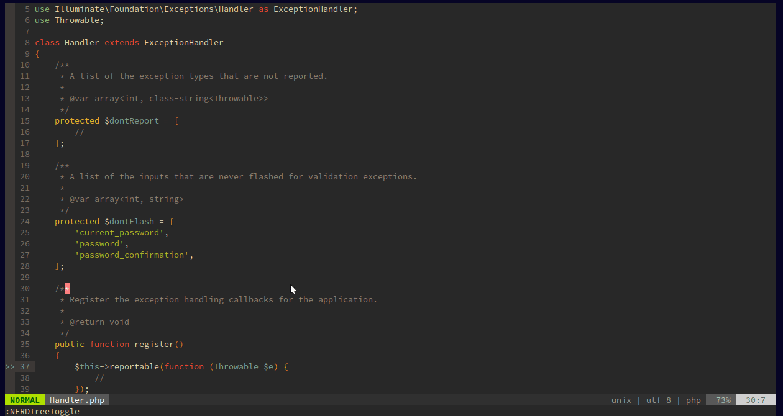Image resolution: width=783 pixels, height=416 pixels.
Task: Click the utf-8 encoding indicator
Action: tap(659, 400)
